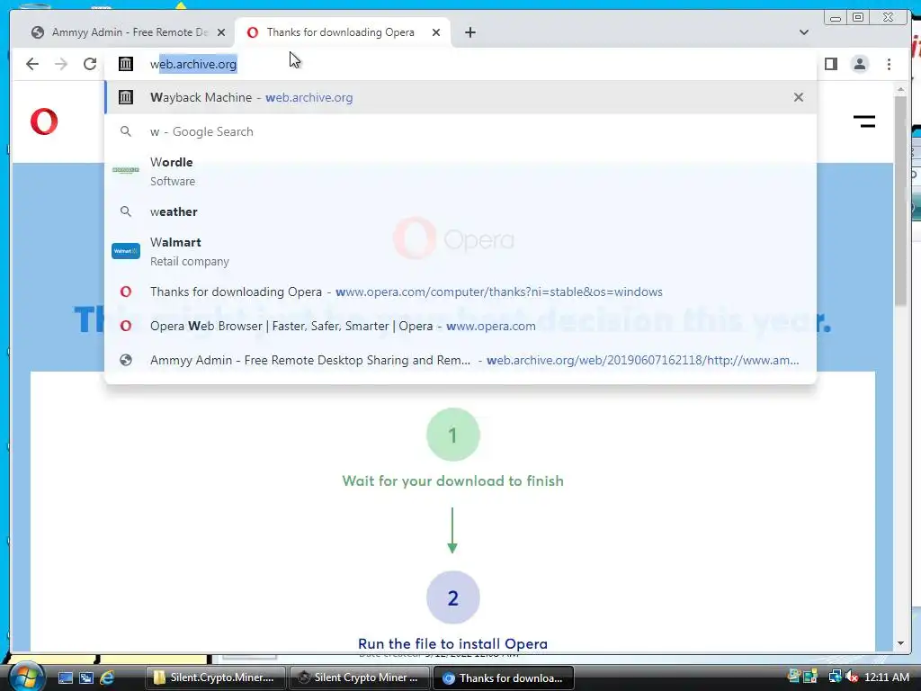
Task: Pick the Wordle Software suggestion
Action: coord(460,171)
